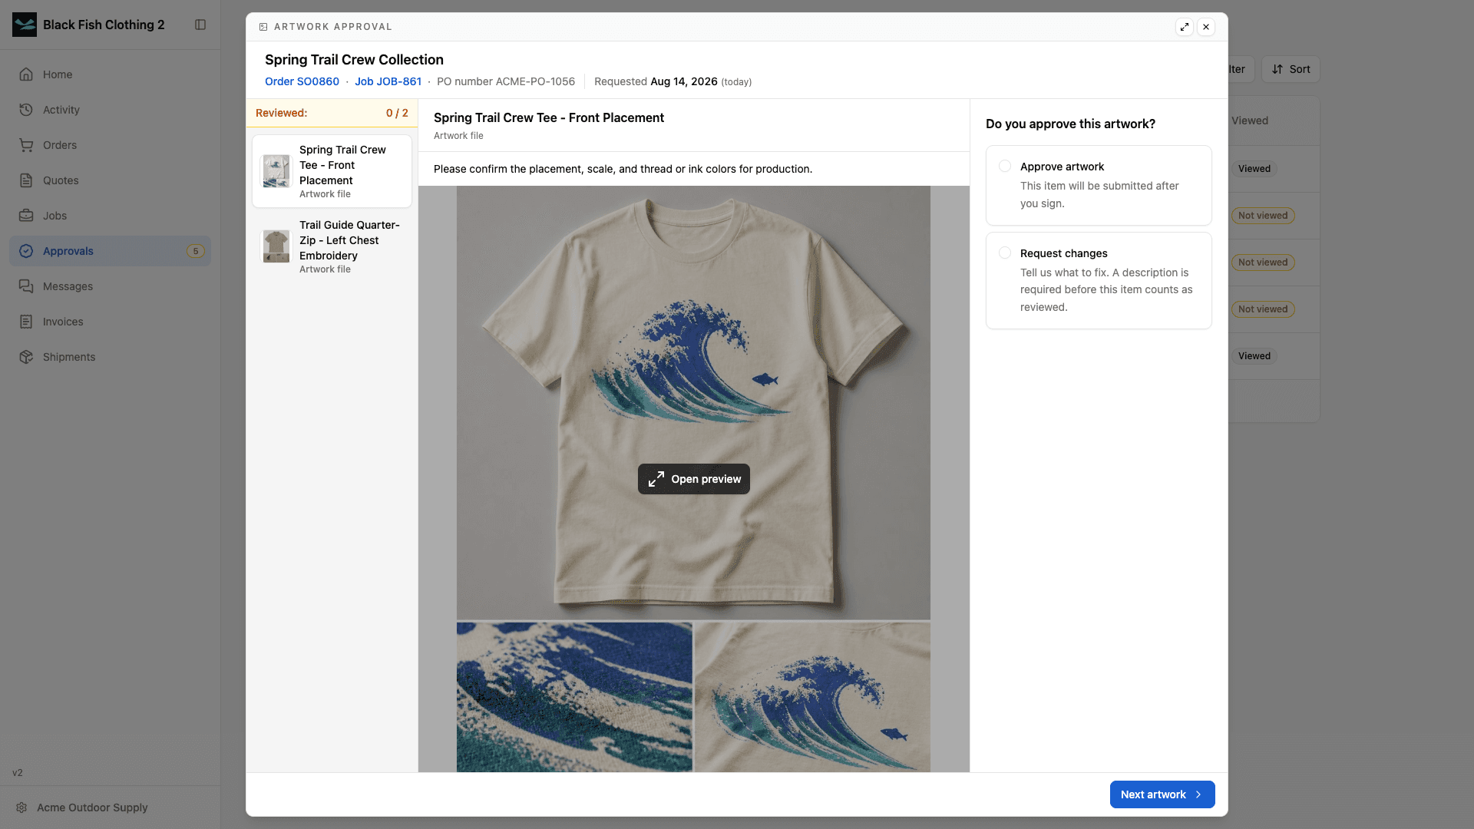
Task: Click the angled wave and fish detail image
Action: coord(812,697)
